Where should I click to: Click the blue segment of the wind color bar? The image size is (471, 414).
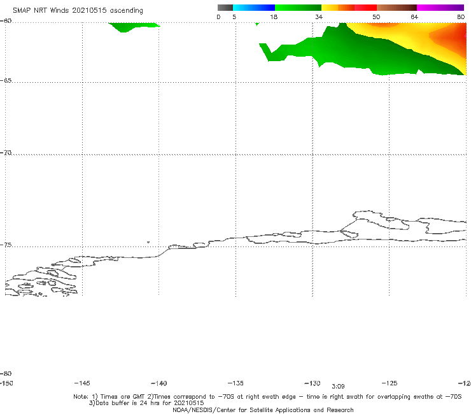(254, 8)
